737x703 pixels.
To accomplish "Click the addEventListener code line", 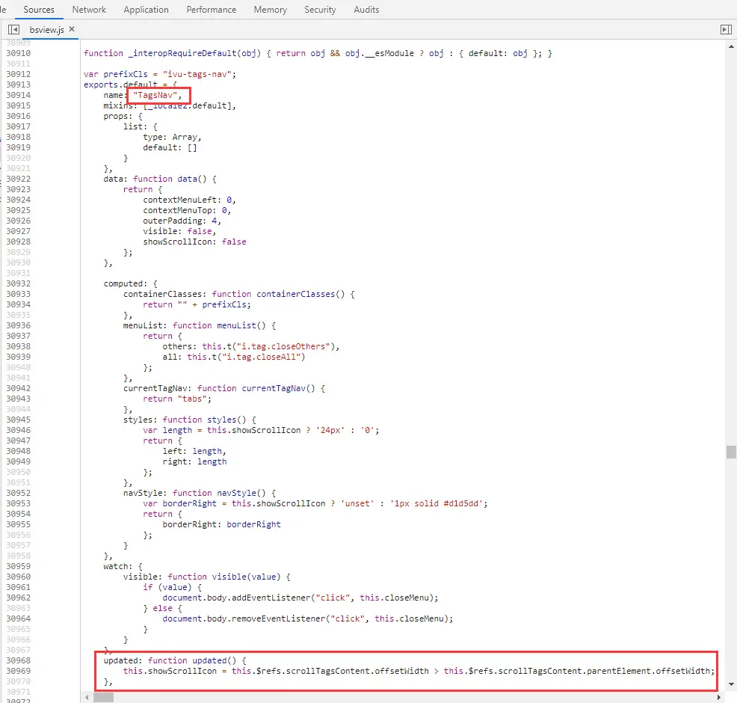I will 300,598.
